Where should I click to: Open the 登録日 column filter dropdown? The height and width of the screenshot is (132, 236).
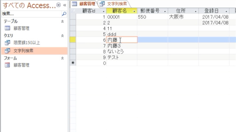(226, 11)
